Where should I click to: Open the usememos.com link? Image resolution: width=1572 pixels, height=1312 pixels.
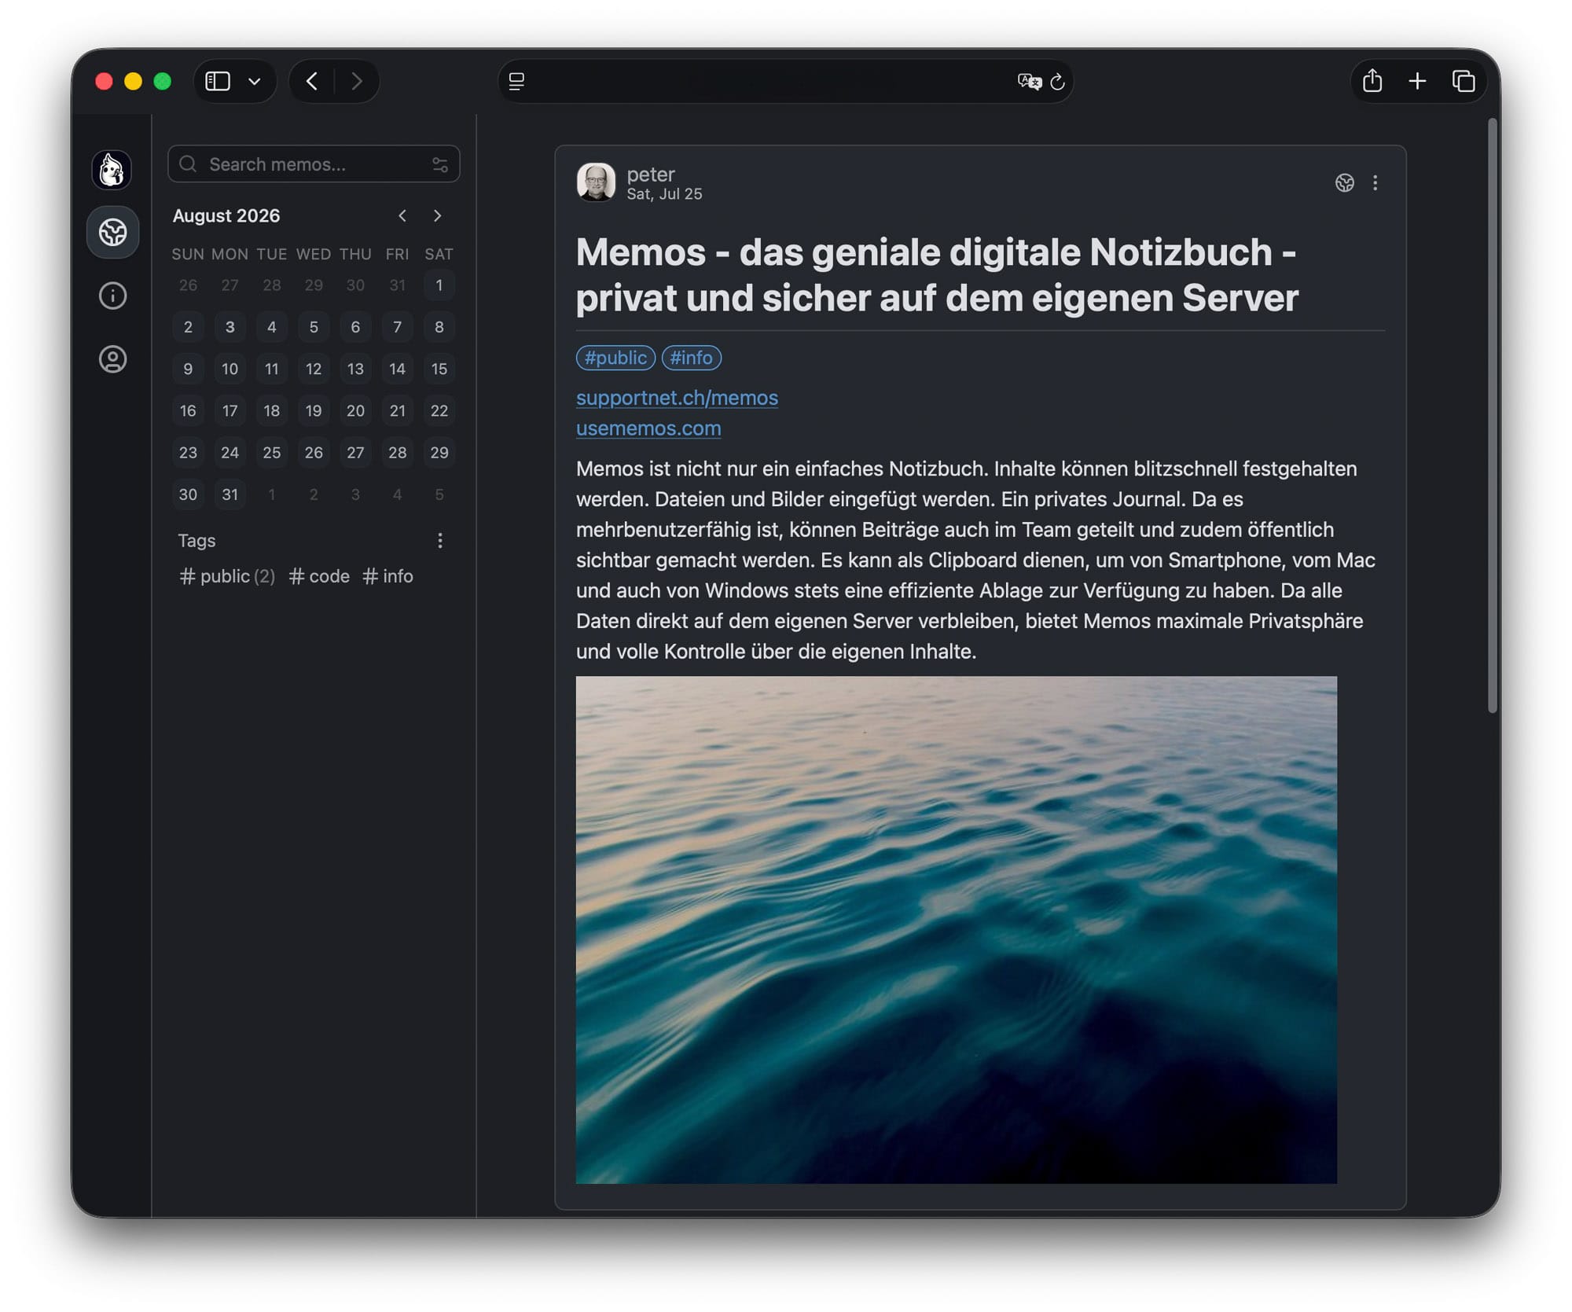click(x=648, y=428)
